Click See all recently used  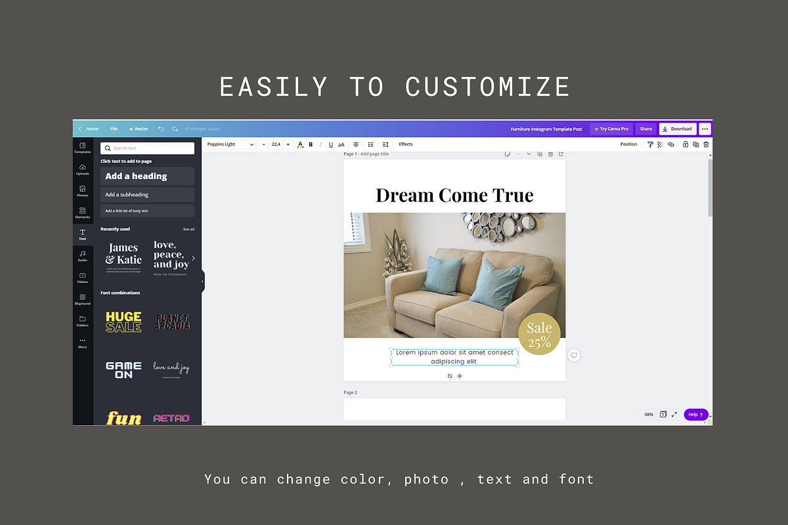click(188, 229)
